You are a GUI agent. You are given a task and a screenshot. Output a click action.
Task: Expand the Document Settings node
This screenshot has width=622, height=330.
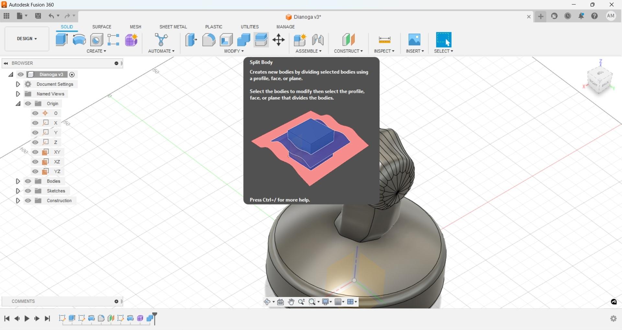pos(18,84)
